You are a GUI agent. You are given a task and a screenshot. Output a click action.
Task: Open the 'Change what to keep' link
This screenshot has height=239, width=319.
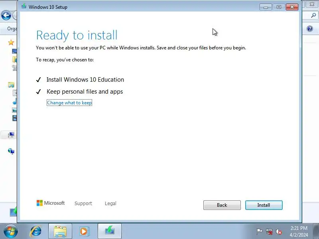pyautogui.click(x=69, y=103)
